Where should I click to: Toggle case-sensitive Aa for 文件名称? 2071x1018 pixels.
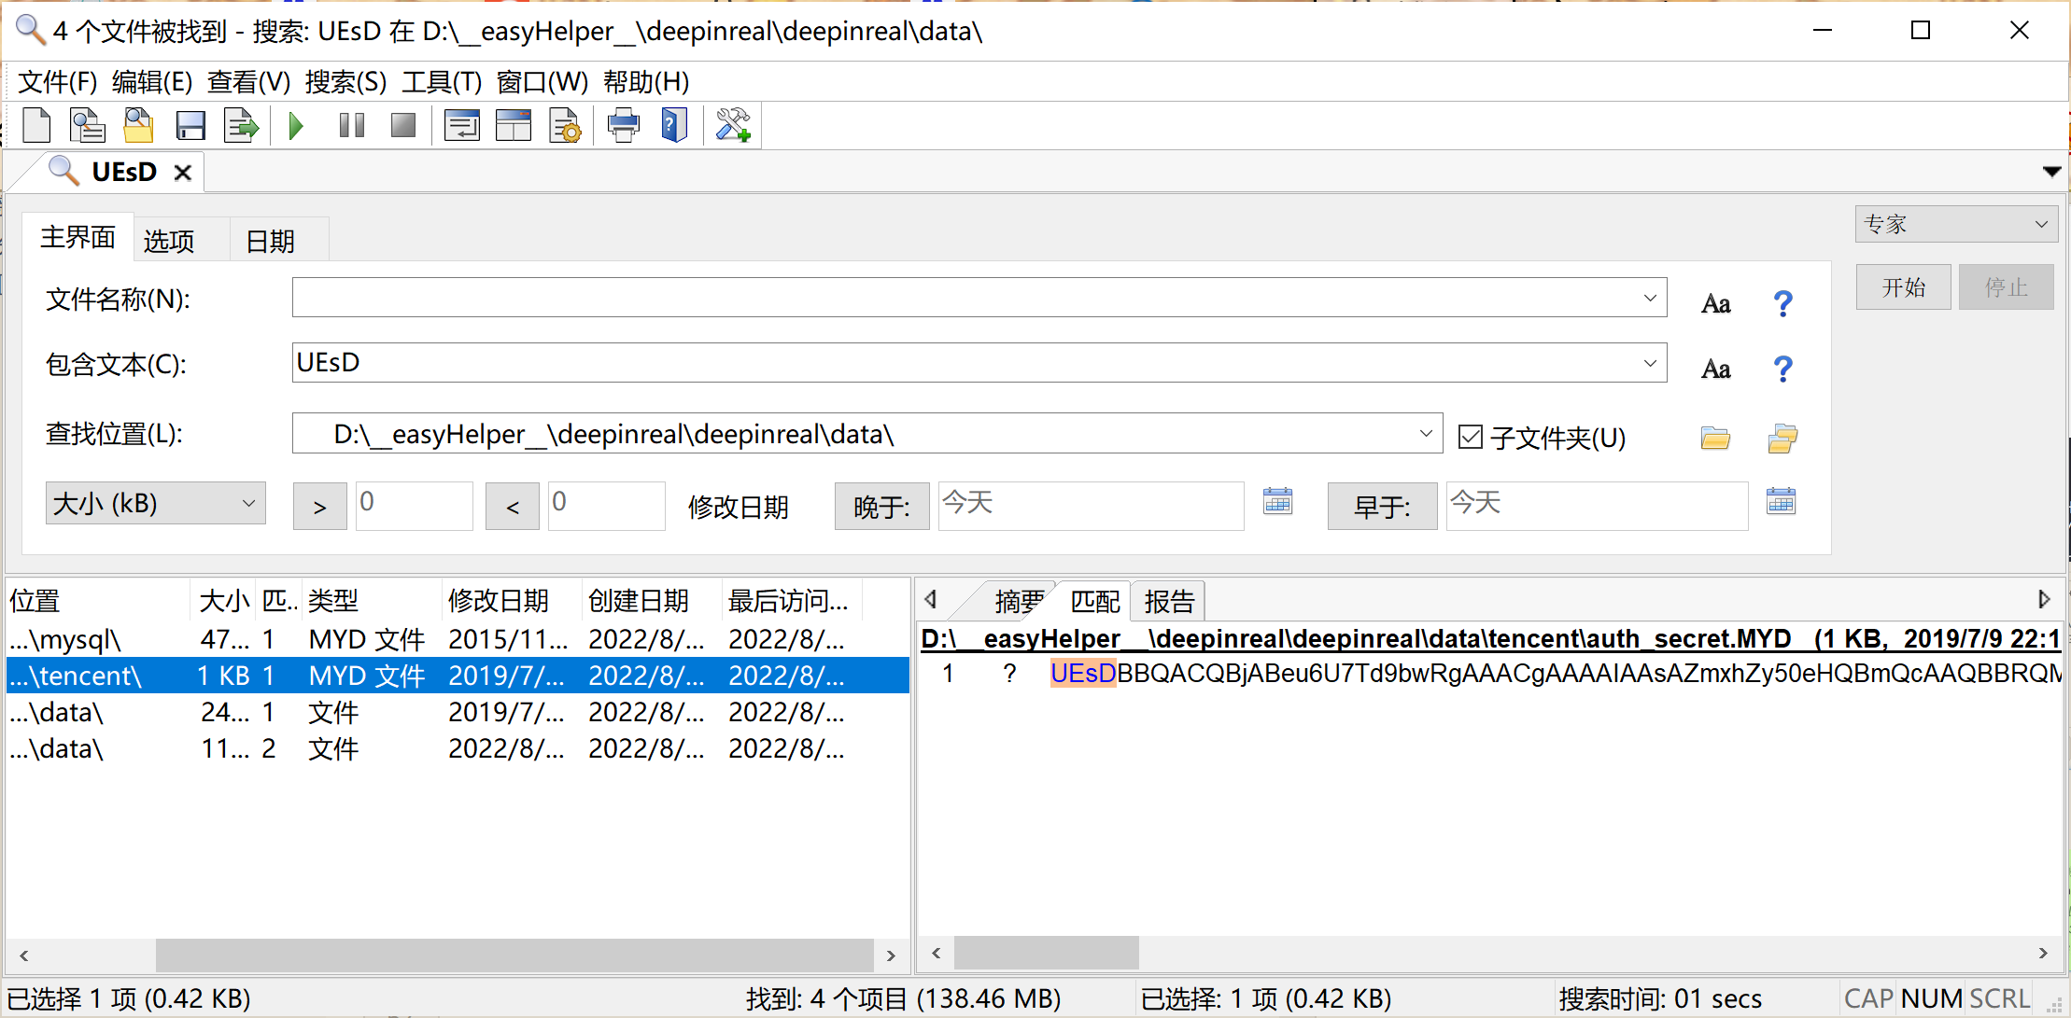(x=1715, y=304)
